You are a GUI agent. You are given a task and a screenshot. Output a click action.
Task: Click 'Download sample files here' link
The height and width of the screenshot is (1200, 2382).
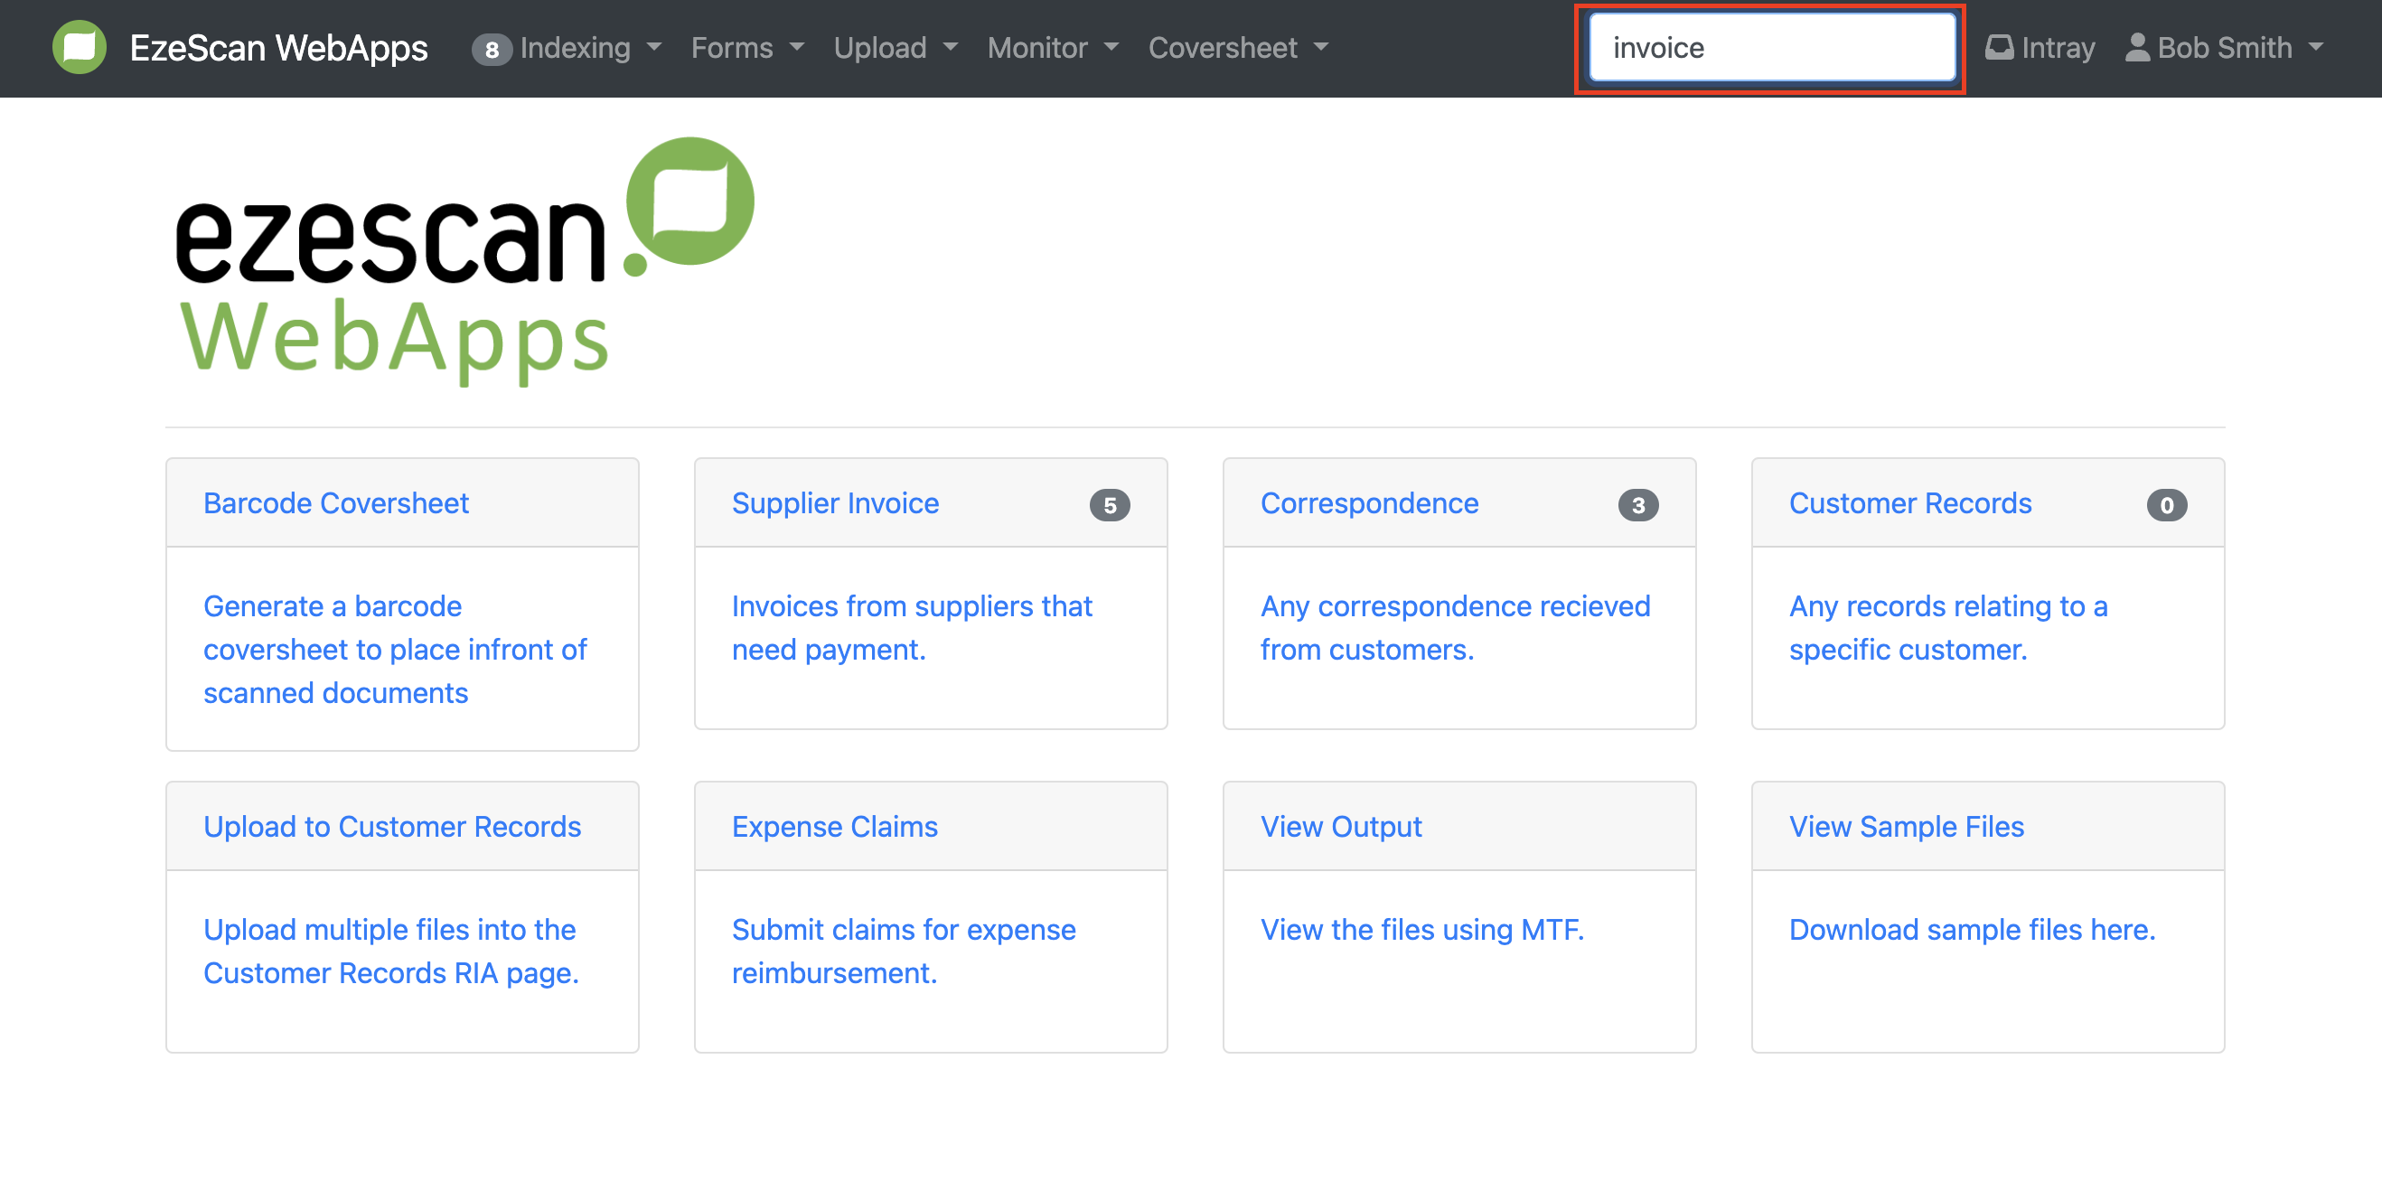coord(1971,928)
